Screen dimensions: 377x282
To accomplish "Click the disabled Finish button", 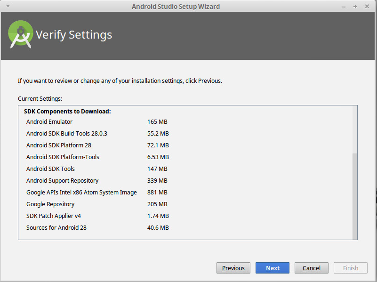I will point(351,268).
